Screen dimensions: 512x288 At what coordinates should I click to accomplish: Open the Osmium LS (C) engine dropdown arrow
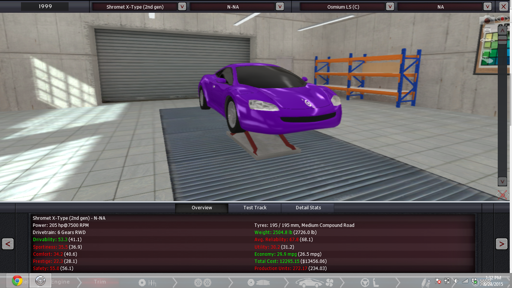(x=390, y=6)
